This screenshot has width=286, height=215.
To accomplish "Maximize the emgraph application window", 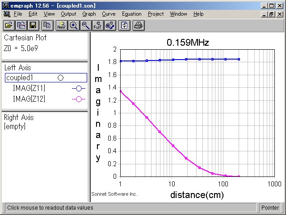I will pos(271,6).
